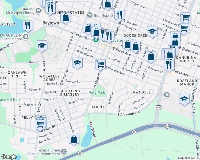Screen dimensions: 200x160
Task: Click the LAWNDELL neighborhood label
Action: 141,92
